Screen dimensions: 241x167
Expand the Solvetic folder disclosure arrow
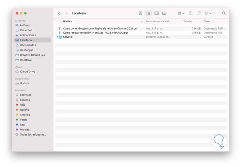click(57, 37)
